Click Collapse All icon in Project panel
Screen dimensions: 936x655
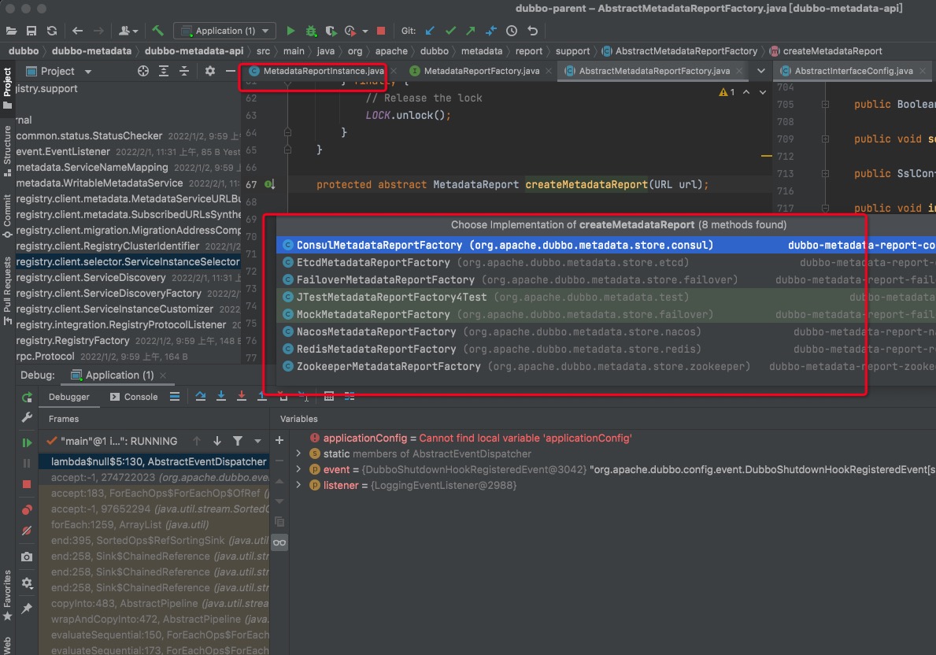[184, 71]
